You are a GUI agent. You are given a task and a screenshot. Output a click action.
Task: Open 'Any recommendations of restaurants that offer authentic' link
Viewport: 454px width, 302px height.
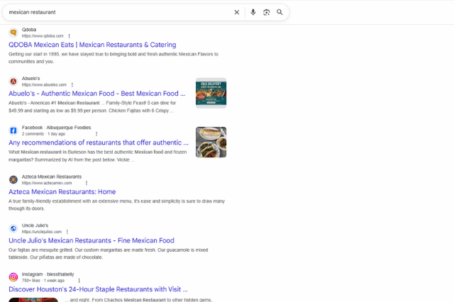[x=99, y=142]
